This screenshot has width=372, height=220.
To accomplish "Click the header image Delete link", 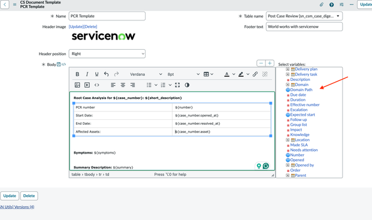I will pyautogui.click(x=90, y=26).
